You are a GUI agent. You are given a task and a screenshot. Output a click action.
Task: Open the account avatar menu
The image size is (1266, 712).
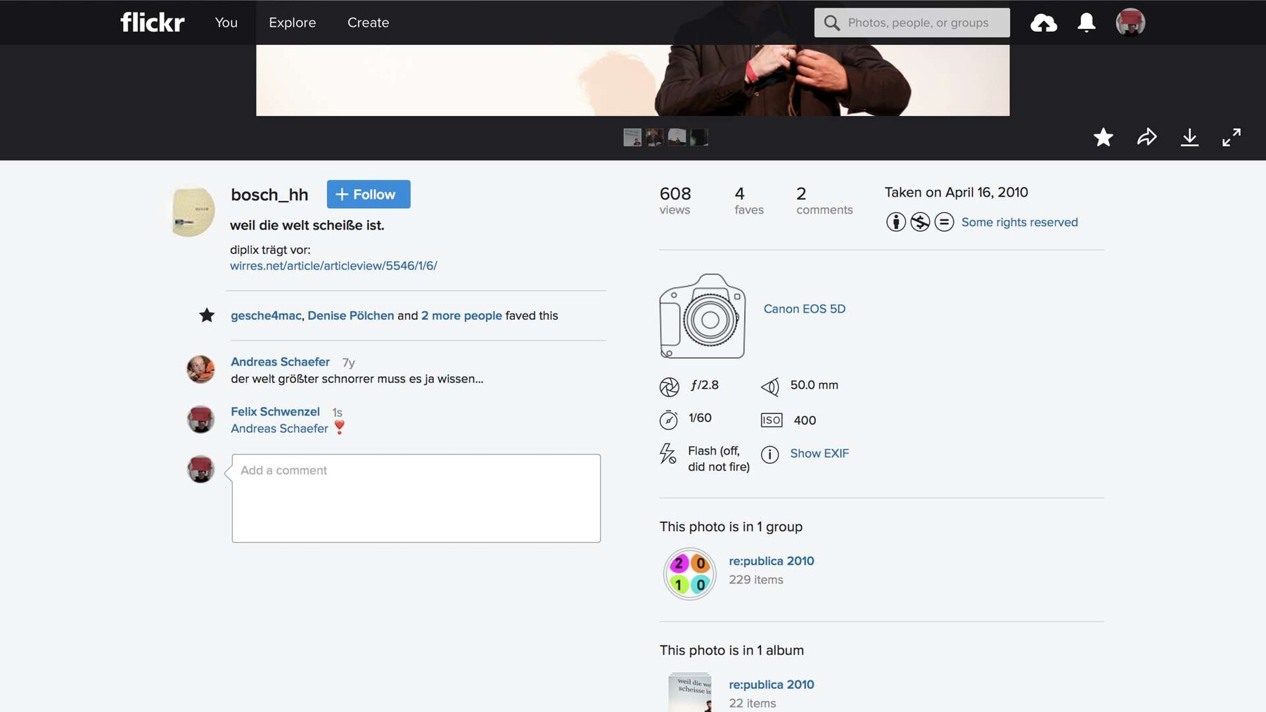[x=1130, y=22]
